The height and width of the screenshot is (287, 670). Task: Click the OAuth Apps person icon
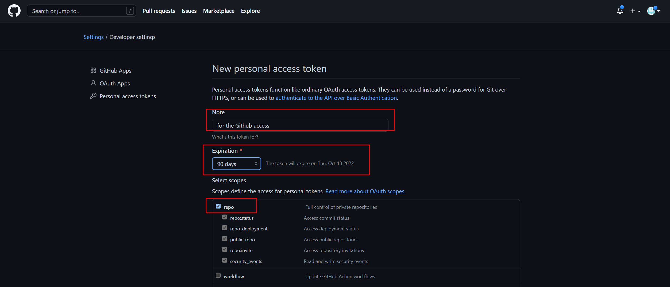[x=93, y=83]
